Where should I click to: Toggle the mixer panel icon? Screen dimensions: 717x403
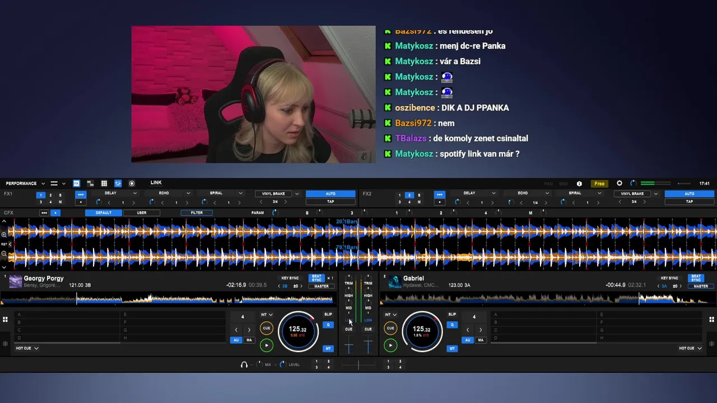coord(118,184)
